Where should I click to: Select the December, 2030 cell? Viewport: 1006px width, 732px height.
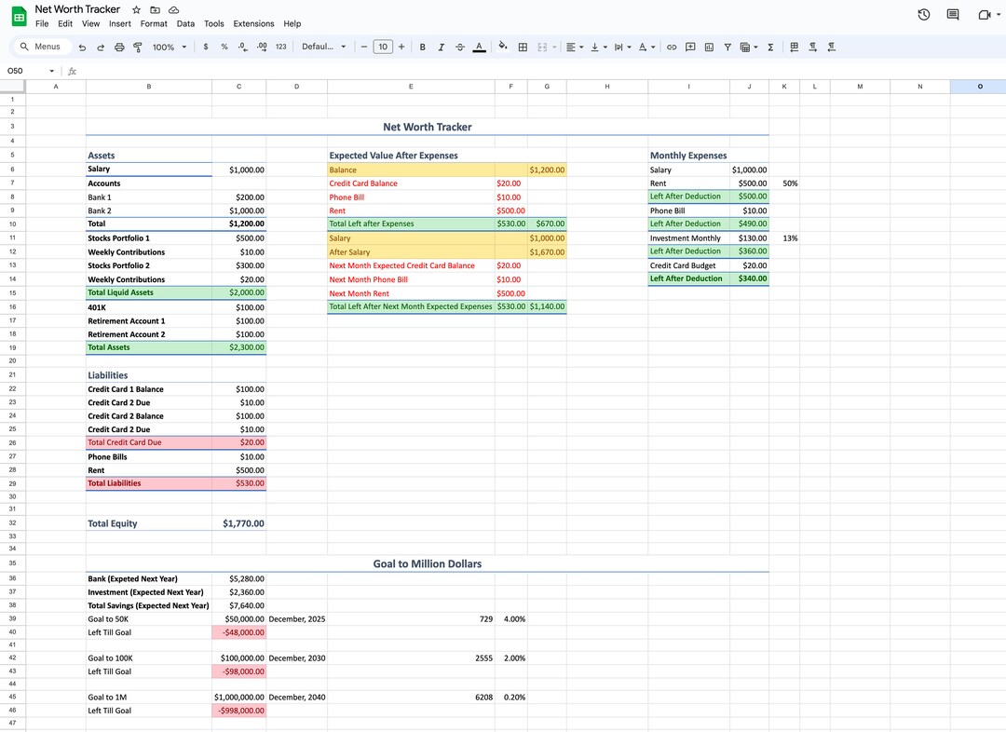pyautogui.click(x=296, y=658)
